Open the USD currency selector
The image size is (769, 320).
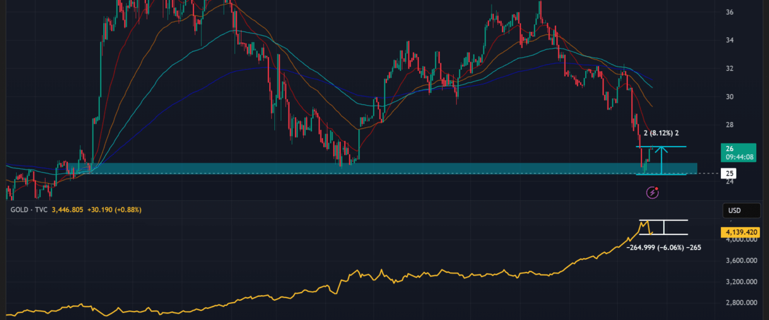(x=734, y=211)
